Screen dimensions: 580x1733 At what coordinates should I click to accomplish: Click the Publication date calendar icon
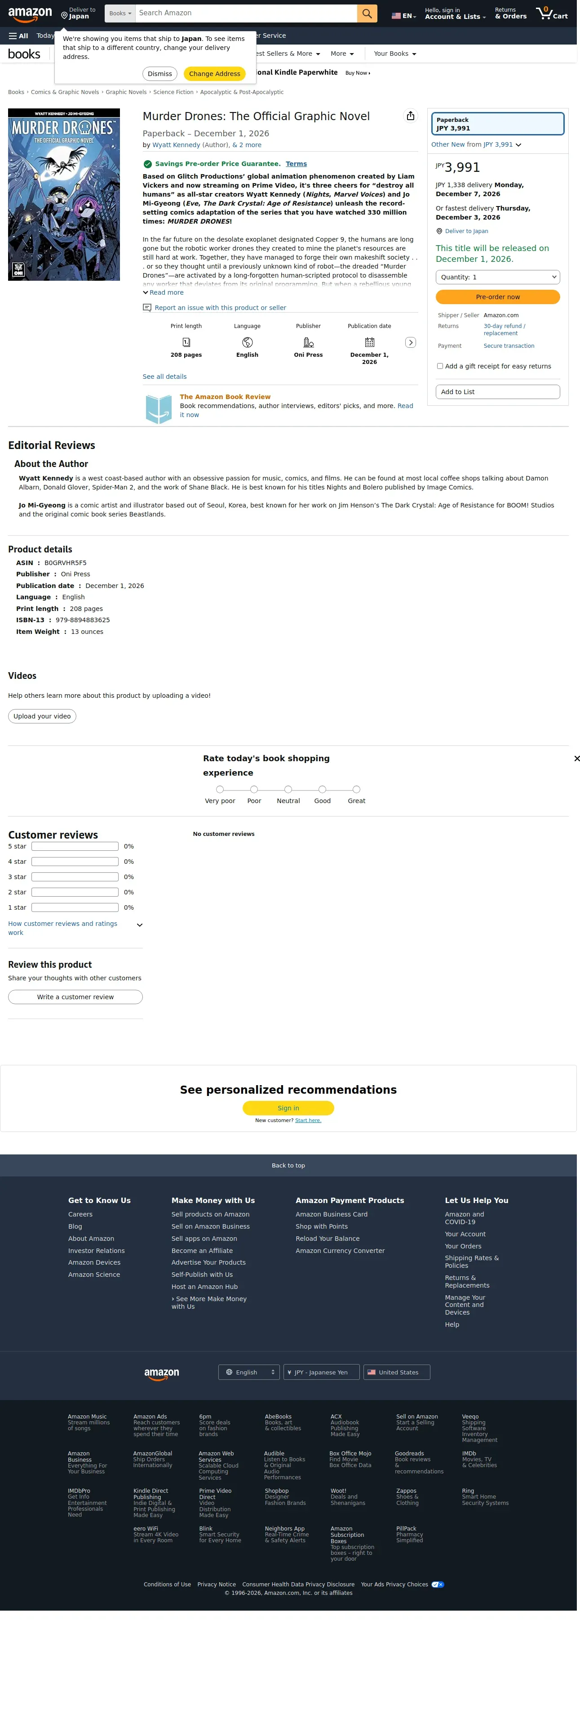click(370, 342)
